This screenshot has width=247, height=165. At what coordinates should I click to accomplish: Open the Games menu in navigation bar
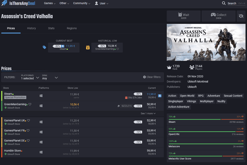(50, 3)
